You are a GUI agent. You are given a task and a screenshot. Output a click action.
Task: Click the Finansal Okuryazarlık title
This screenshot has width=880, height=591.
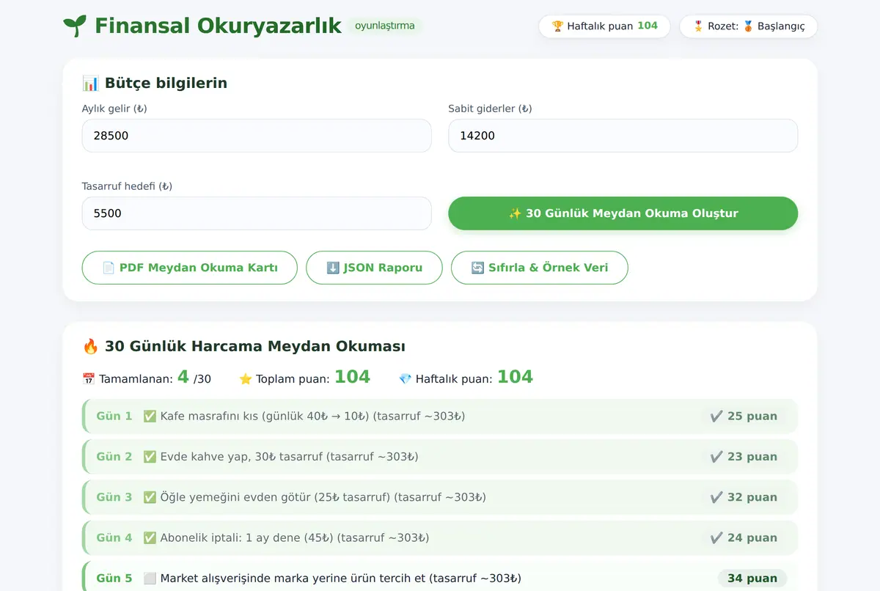pos(218,26)
